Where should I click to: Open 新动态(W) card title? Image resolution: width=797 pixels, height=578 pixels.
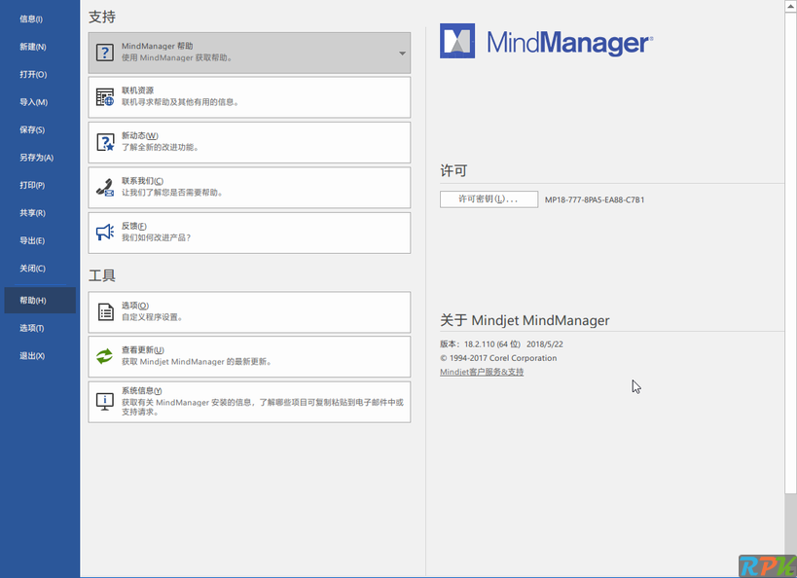140,135
